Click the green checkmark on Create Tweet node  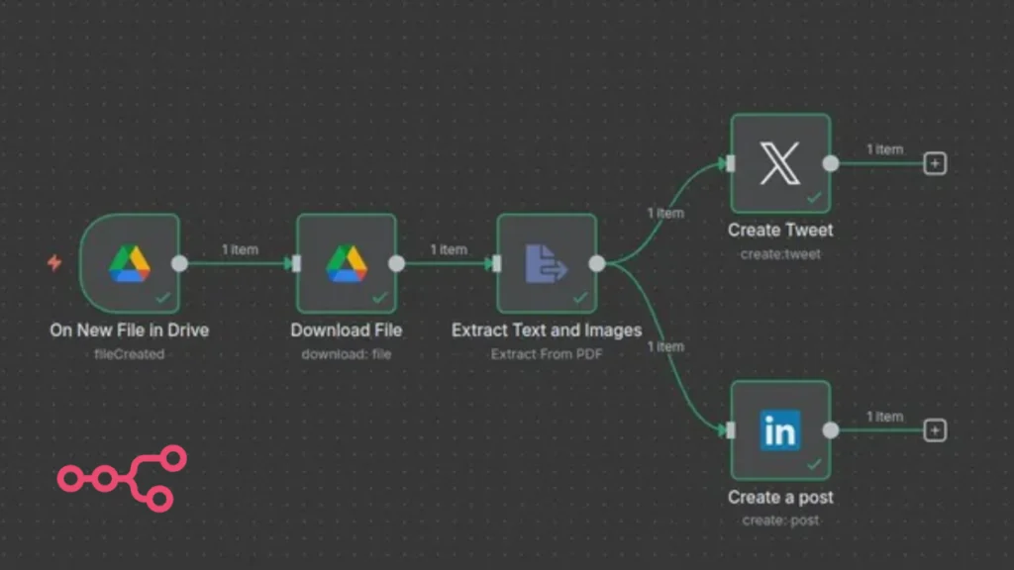[814, 199]
